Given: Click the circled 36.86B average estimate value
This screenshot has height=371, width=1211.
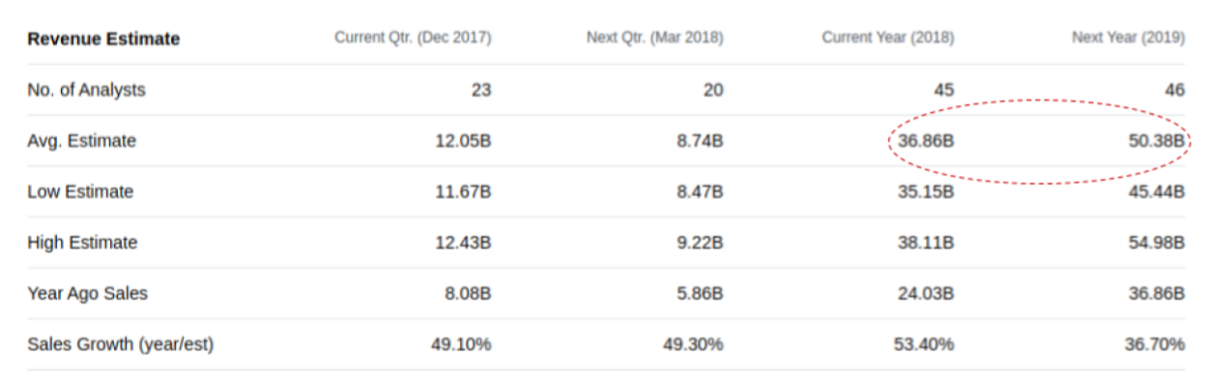Looking at the screenshot, I should click(x=925, y=141).
